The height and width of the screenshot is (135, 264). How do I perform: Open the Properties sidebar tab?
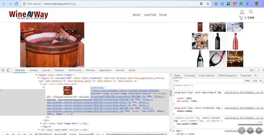(246, 75)
